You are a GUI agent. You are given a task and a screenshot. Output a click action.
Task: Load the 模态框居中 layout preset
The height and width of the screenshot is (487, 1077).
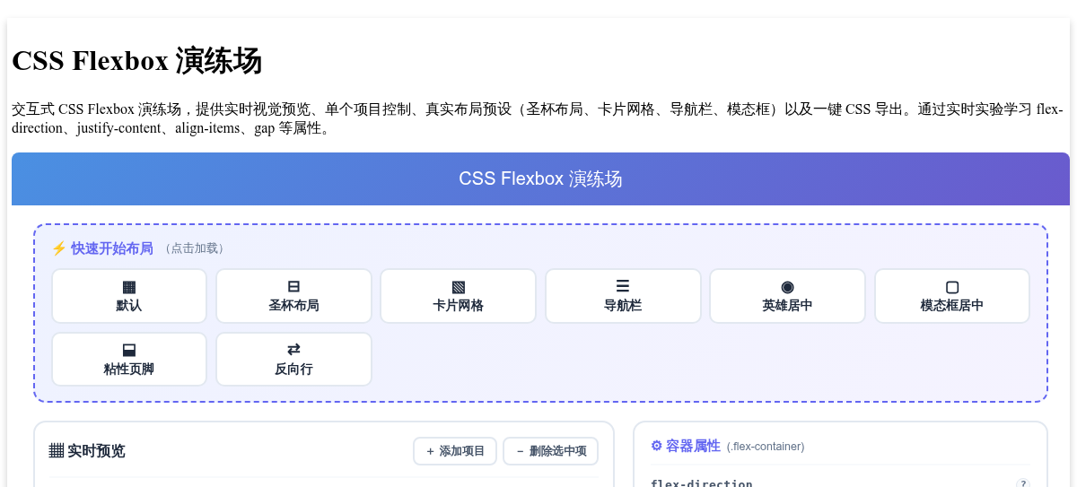pyautogui.click(x=952, y=296)
